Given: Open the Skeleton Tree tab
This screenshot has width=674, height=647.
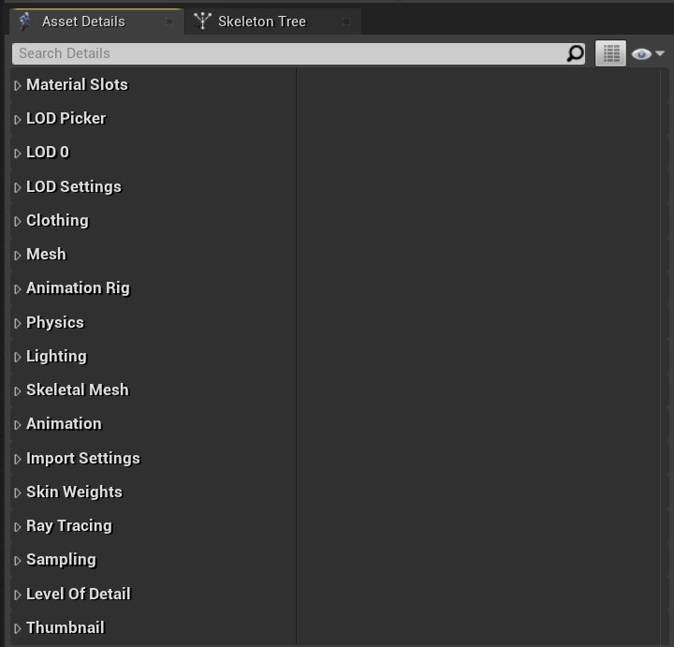Looking at the screenshot, I should click(x=273, y=22).
